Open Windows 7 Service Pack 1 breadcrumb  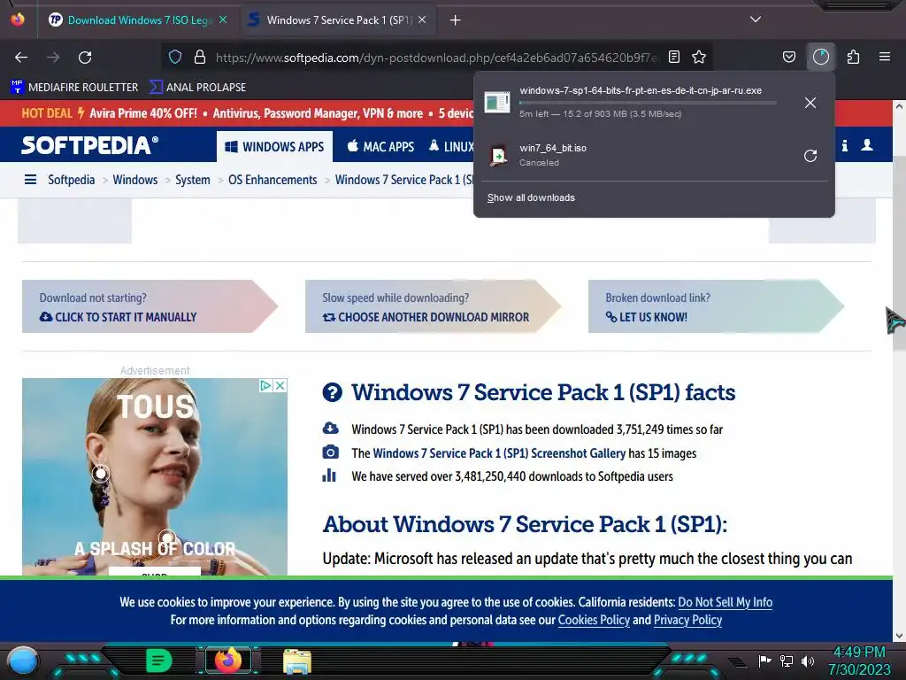tap(403, 180)
